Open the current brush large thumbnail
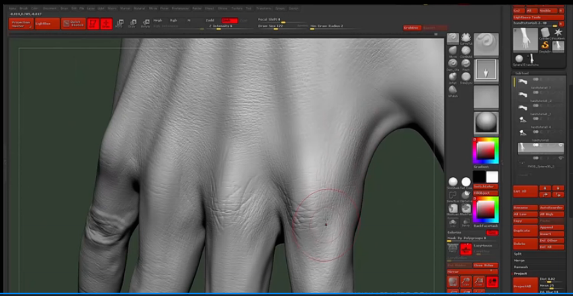Image resolution: width=573 pixels, height=296 pixels. tap(486, 44)
